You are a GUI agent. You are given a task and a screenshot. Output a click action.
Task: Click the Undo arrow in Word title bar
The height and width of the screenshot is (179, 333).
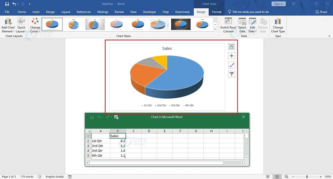tap(14, 4)
